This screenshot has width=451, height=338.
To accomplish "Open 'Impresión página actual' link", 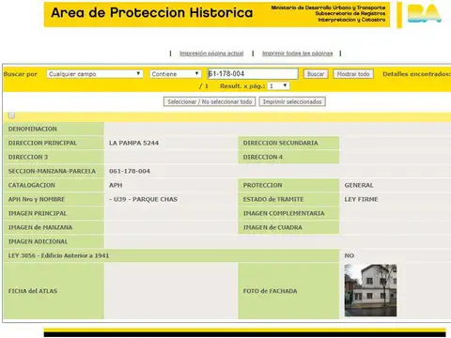I will [211, 54].
